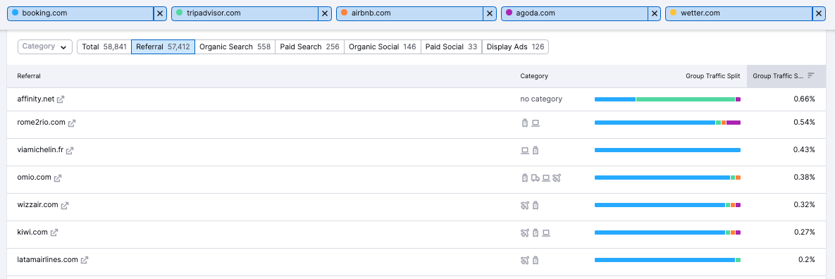Click laptop category icon for omio.com

click(546, 178)
